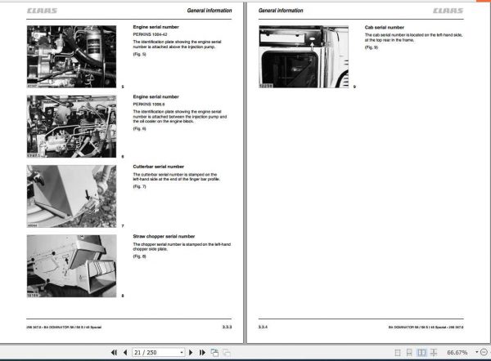This screenshot has width=491, height=361.
Task: Click the CLAAS logo on the right page
Action: (x=448, y=11)
